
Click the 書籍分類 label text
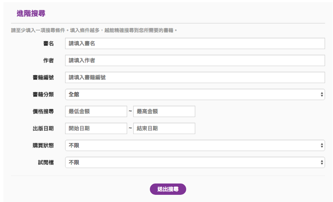click(43, 94)
